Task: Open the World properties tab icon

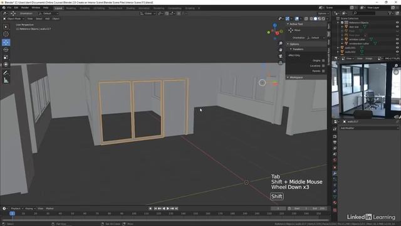Action: coord(335,160)
